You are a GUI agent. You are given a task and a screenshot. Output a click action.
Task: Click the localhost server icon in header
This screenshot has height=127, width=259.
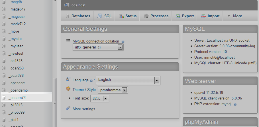pos(66,5)
